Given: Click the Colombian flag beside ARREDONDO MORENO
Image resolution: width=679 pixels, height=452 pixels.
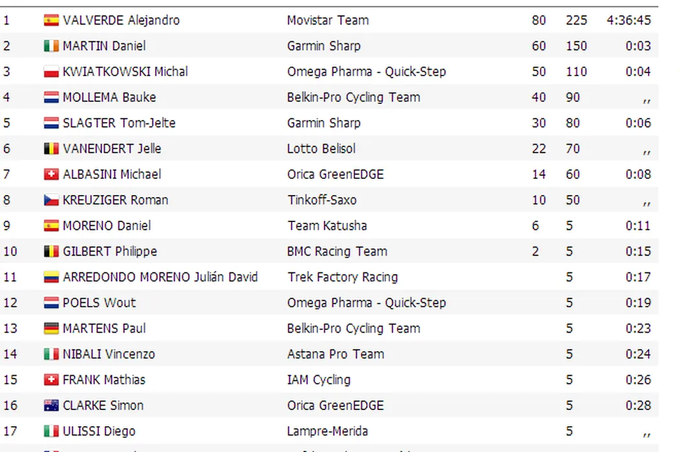Looking at the screenshot, I should (51, 277).
